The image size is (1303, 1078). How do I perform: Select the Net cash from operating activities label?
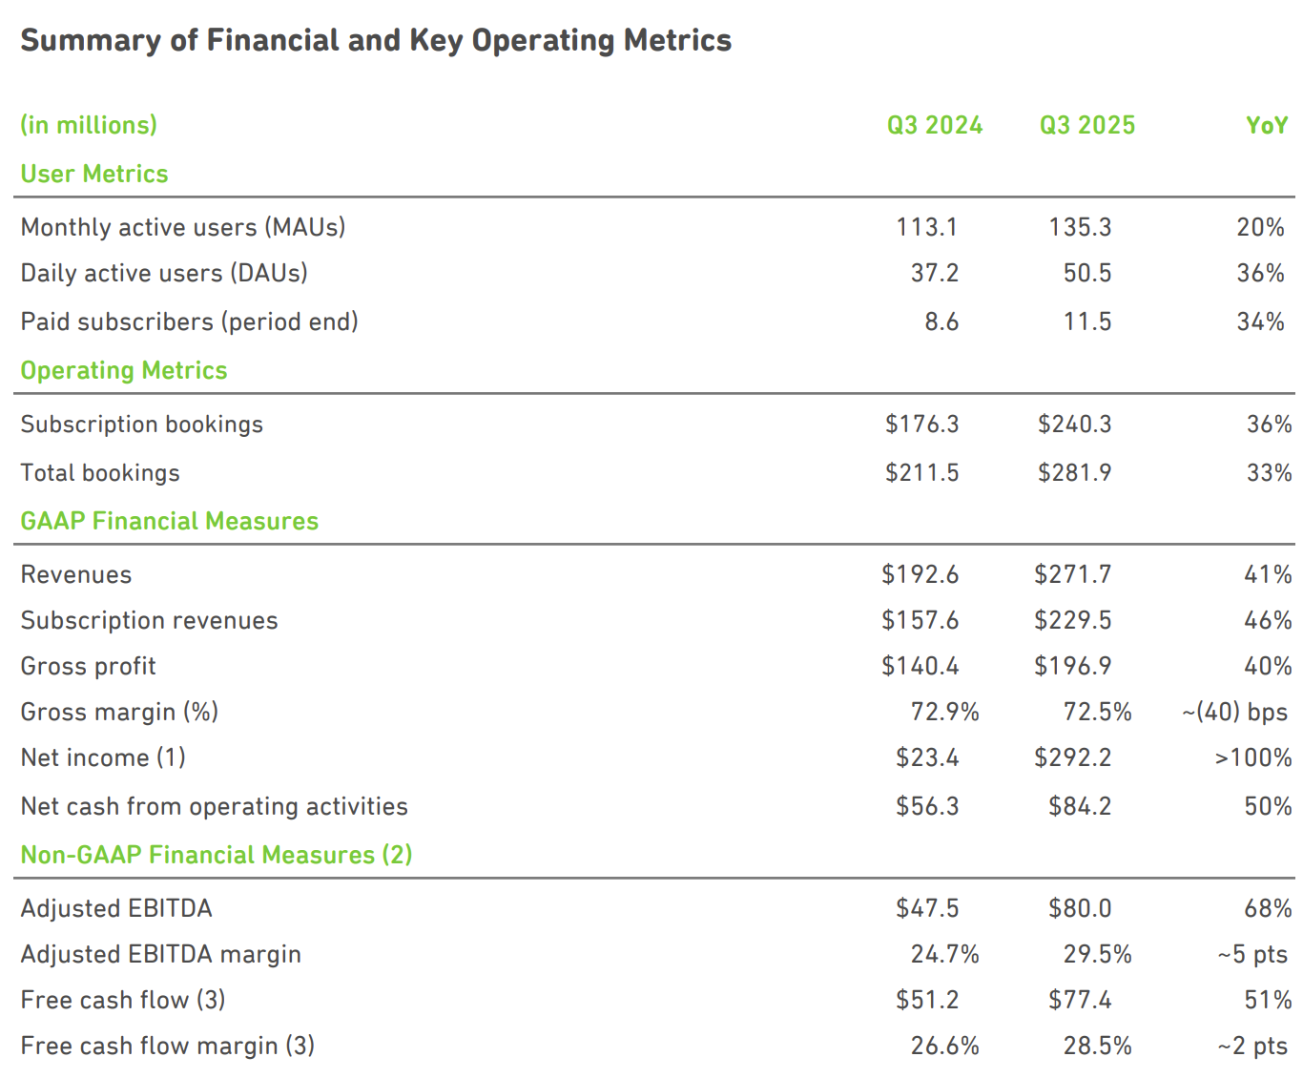(x=215, y=806)
